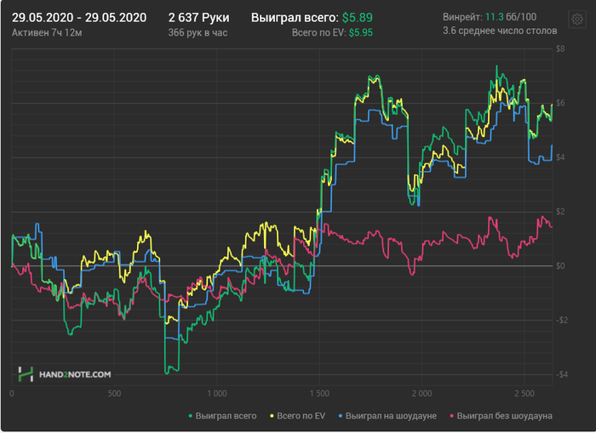
Task: Click the 'Винрейт:' label
Action: (462, 17)
